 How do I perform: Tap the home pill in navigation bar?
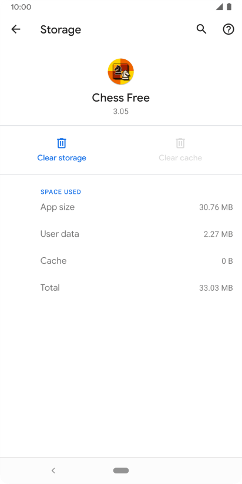coord(121,470)
